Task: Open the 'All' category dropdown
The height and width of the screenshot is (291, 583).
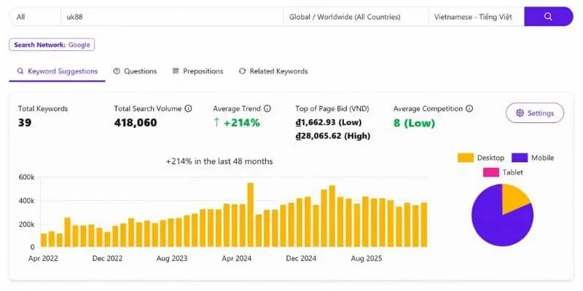Action: pos(35,17)
